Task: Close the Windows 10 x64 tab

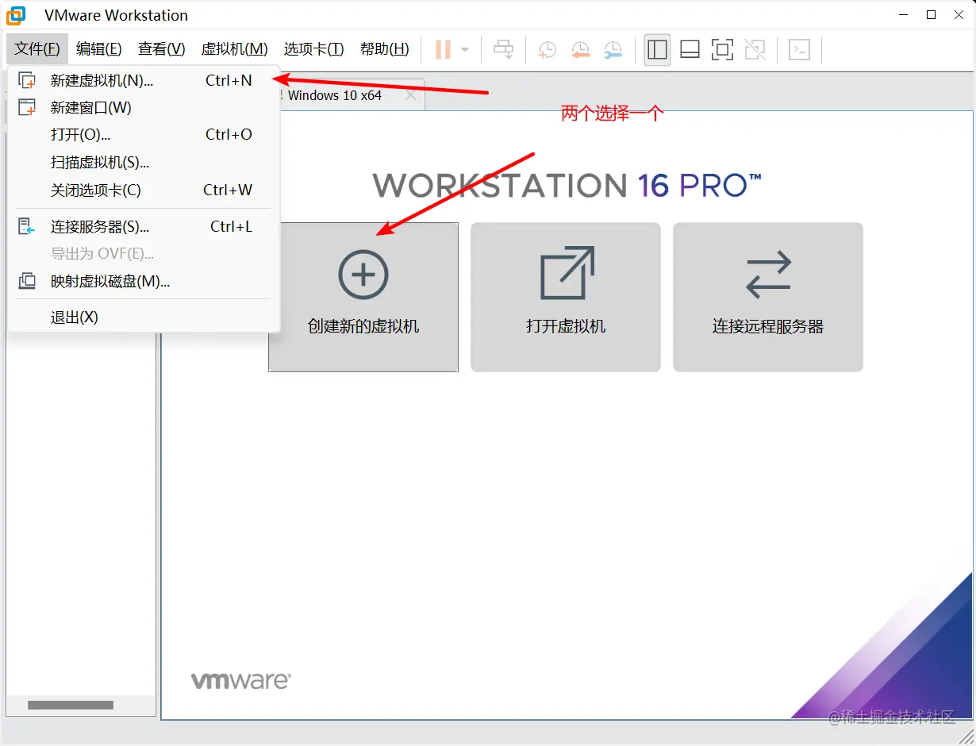Action: point(410,95)
